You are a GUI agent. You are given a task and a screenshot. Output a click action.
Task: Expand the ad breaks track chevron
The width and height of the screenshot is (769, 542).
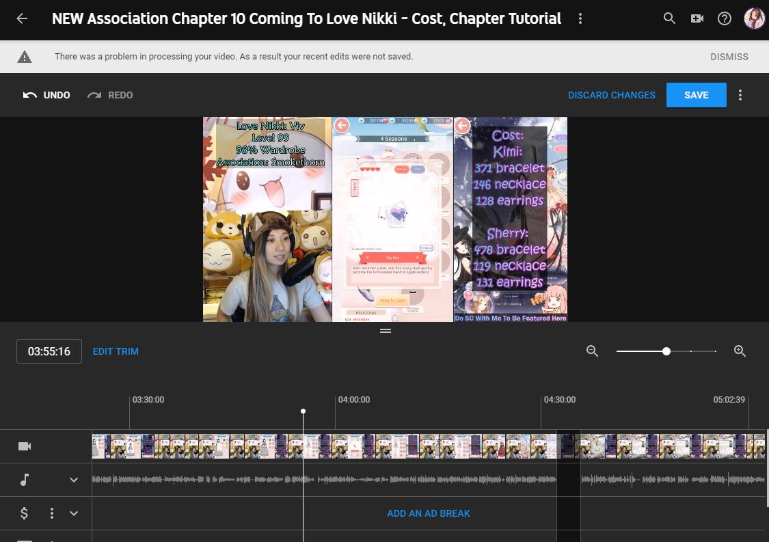74,513
